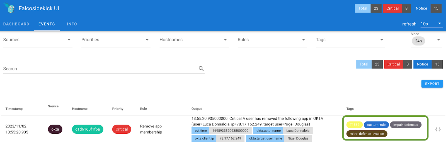Image resolution: width=446 pixels, height=144 pixels.
Task: Click the c1d6160f1f6a hostname chip
Action: pyautogui.click(x=88, y=129)
